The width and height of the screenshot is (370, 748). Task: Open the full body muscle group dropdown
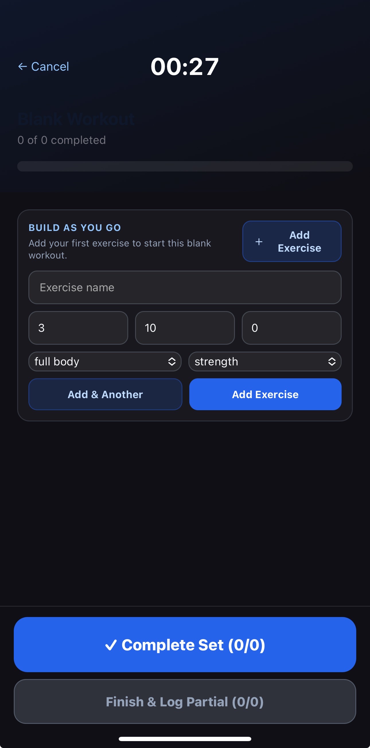tap(104, 362)
